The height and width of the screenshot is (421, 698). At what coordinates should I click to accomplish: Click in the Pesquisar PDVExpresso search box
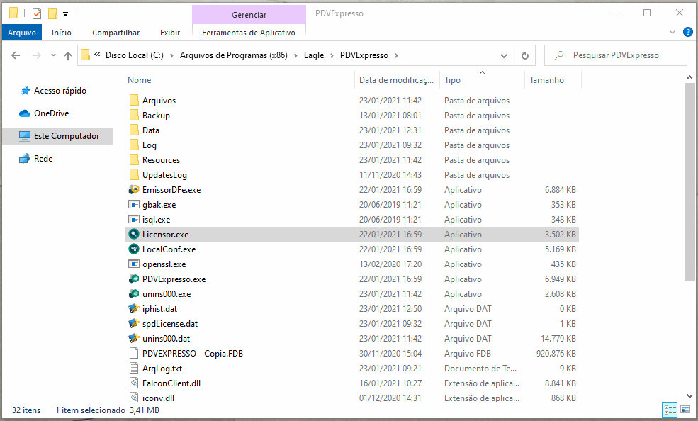click(x=616, y=55)
